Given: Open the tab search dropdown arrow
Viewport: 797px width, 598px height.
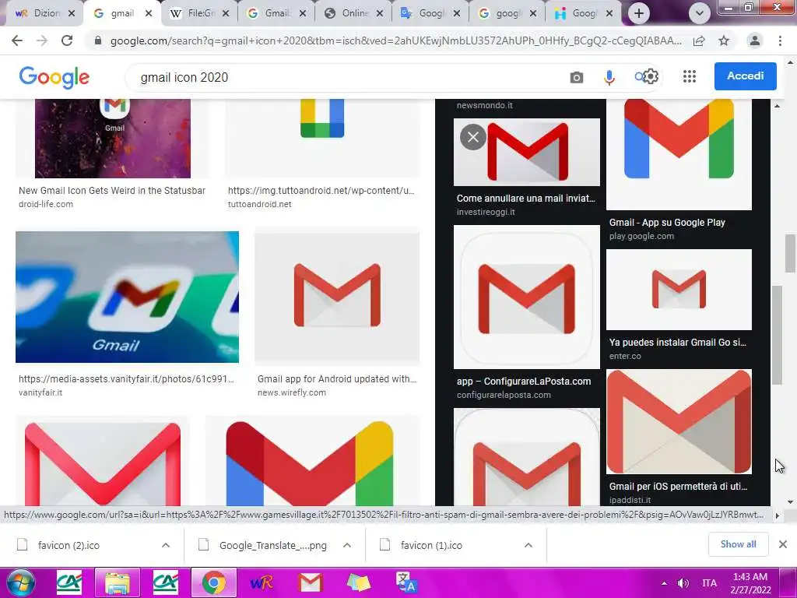Looking at the screenshot, I should tap(700, 13).
